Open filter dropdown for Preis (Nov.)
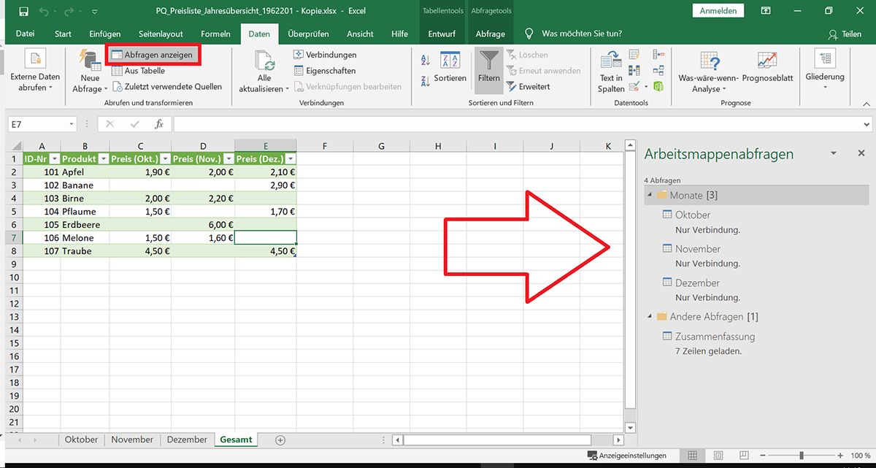The width and height of the screenshot is (876, 468). pos(227,158)
